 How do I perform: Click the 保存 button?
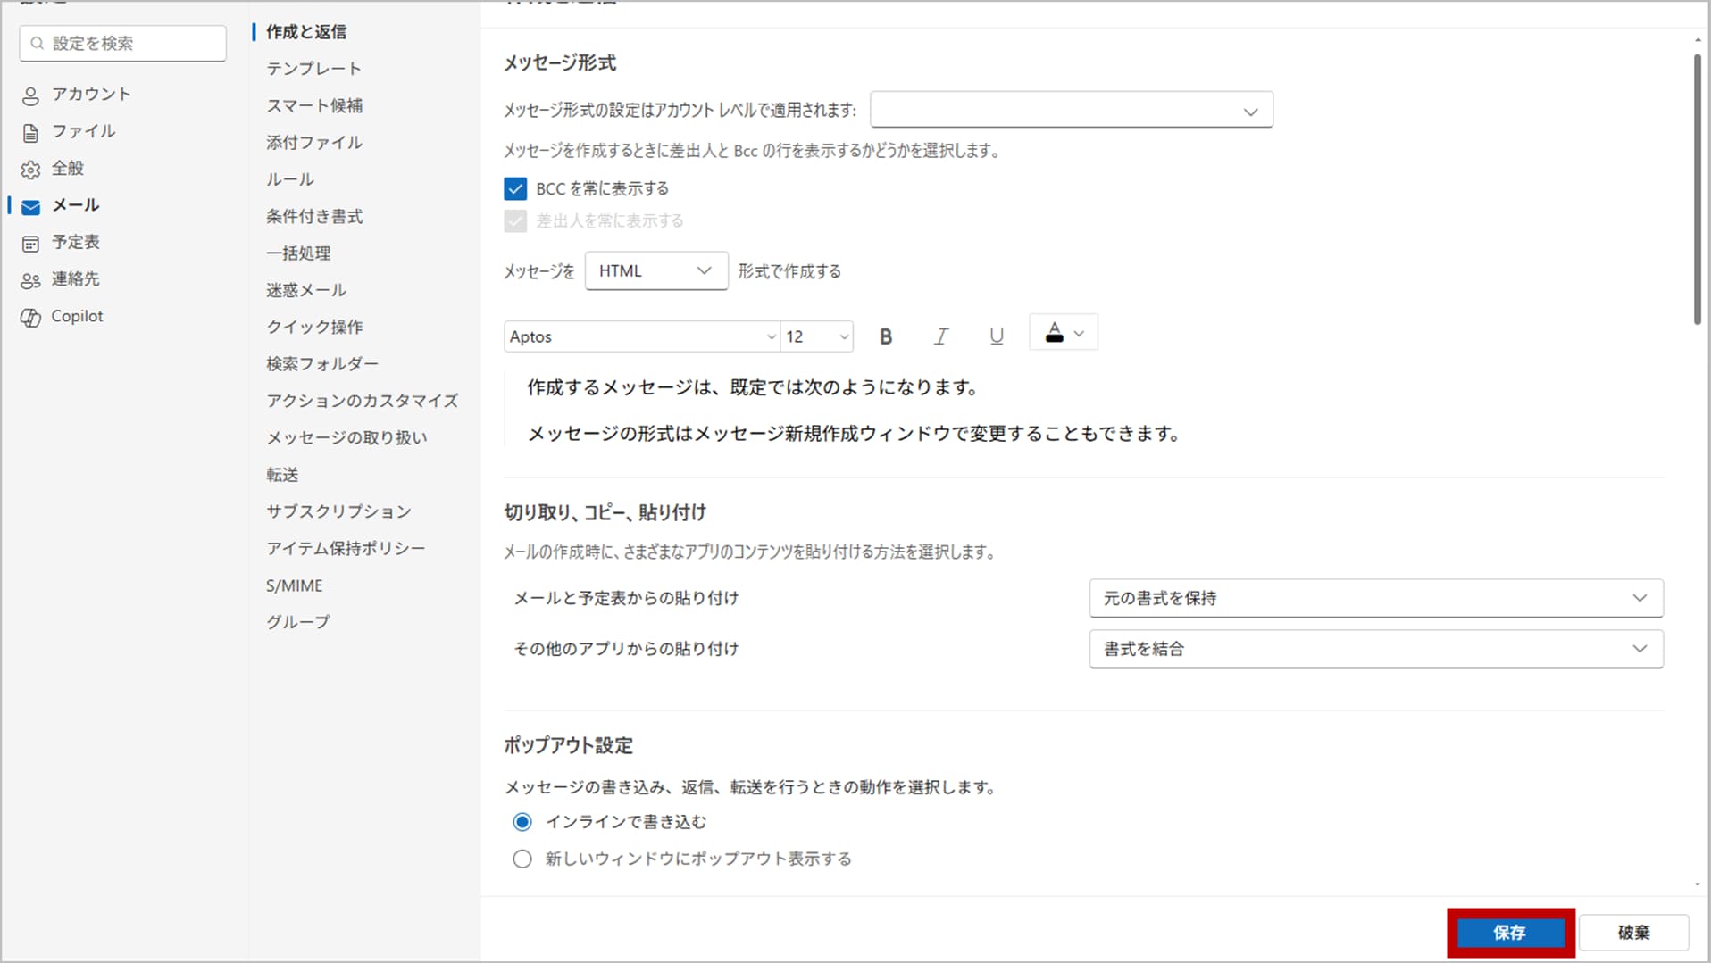[1509, 933]
